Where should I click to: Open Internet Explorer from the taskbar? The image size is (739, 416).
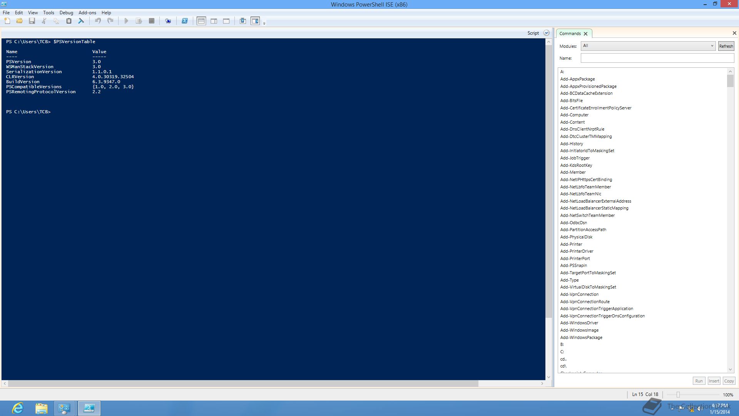click(18, 408)
